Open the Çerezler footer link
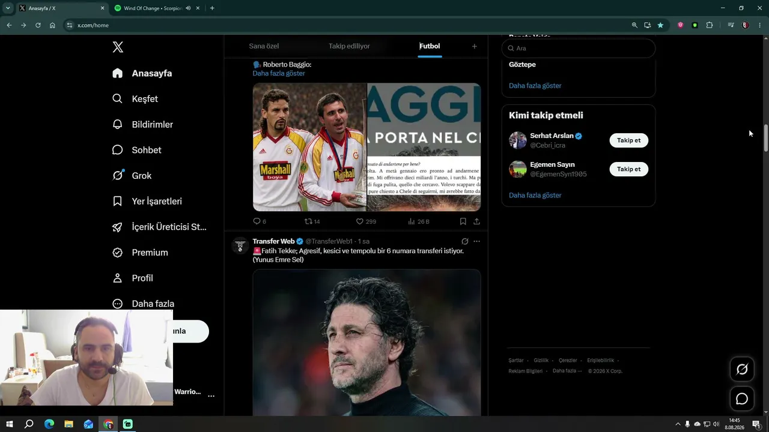 tap(568, 361)
